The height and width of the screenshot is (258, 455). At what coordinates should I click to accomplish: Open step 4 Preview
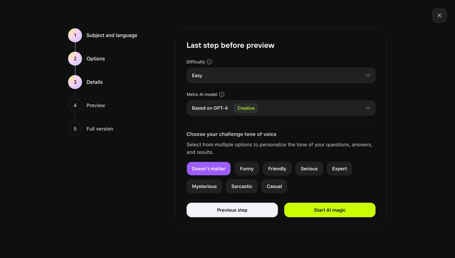pyautogui.click(x=86, y=105)
